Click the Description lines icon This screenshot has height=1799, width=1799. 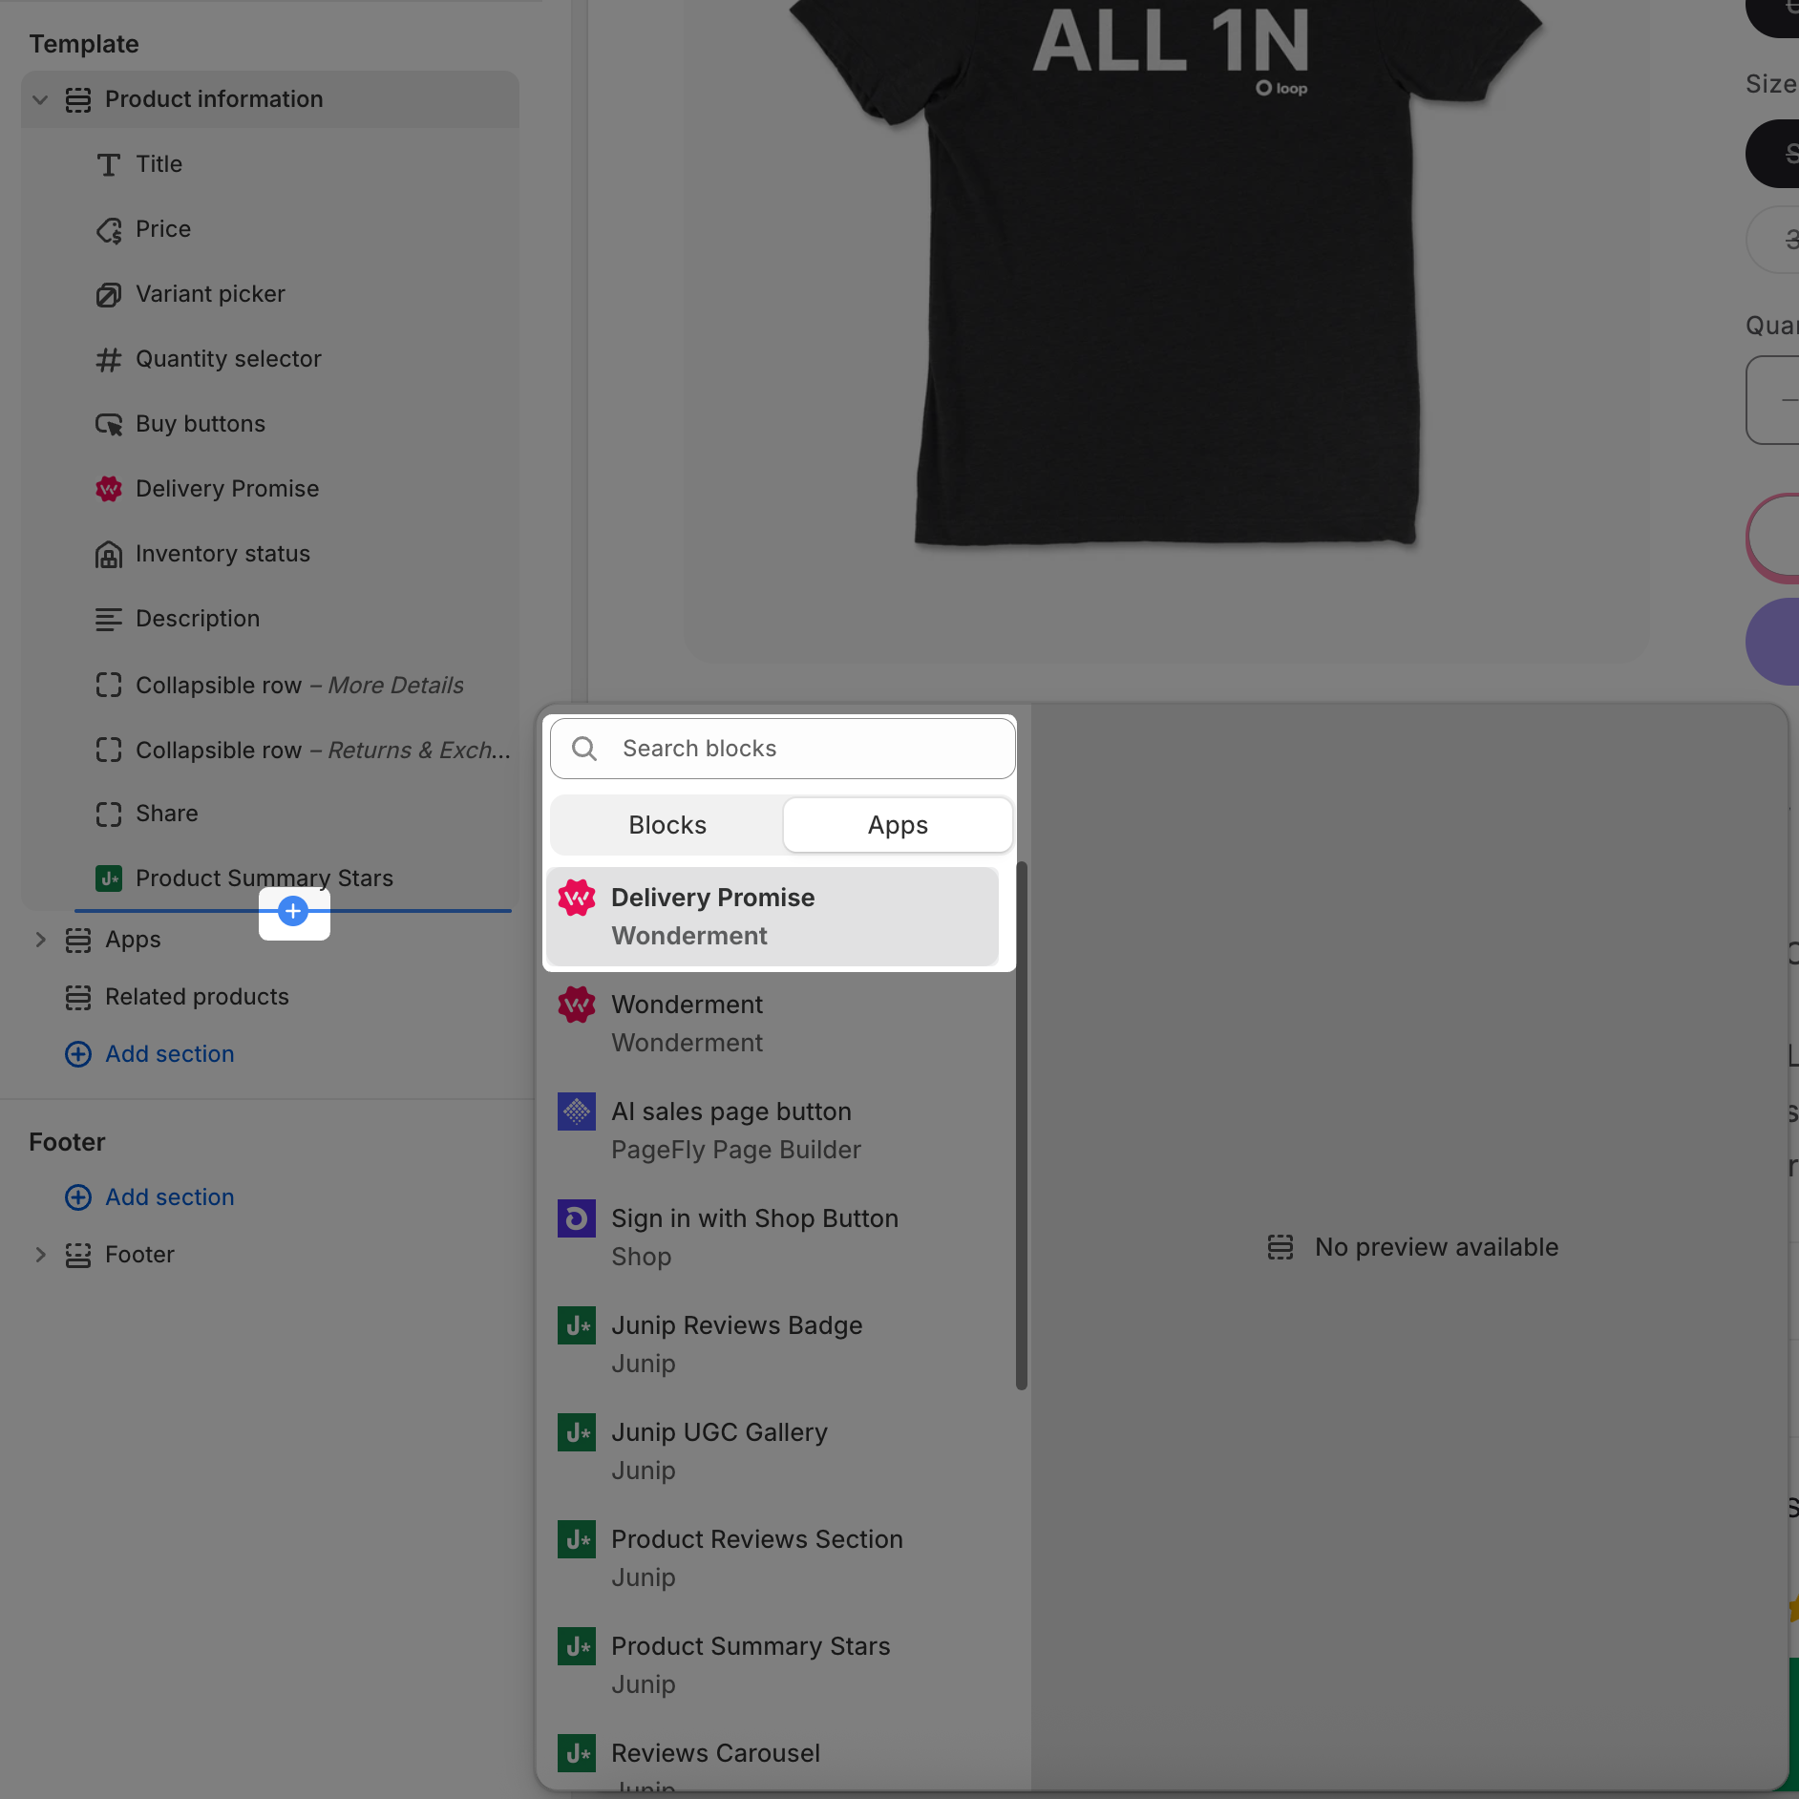(x=109, y=619)
